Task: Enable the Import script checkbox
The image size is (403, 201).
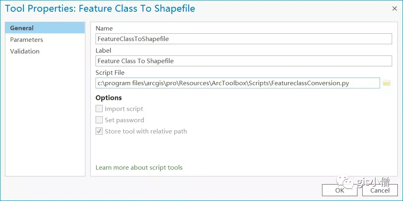Action: coord(99,109)
